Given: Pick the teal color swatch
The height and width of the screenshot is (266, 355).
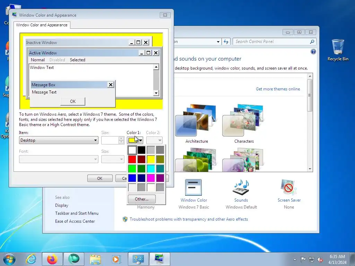Looking at the screenshot, I should [160, 169].
